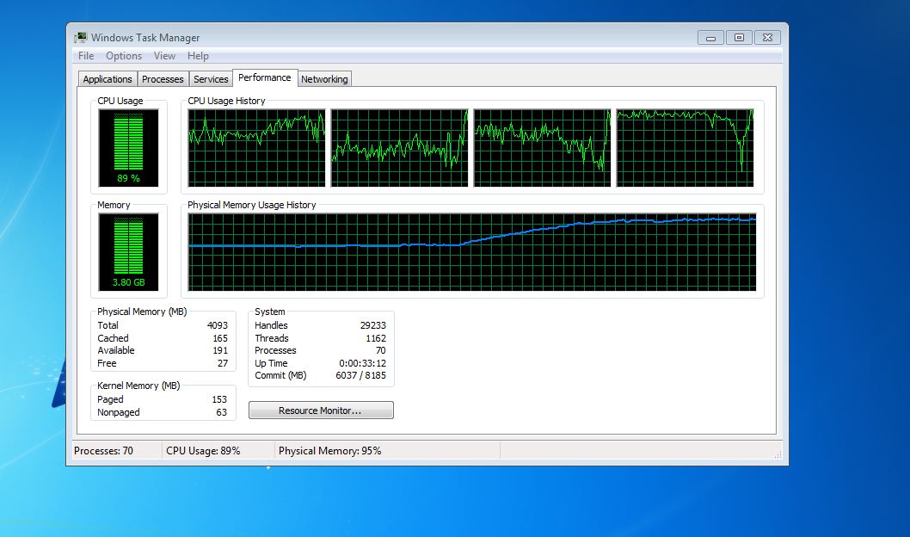Screen dimensions: 910x537
Task: Switch to the Networking tab
Action: point(324,79)
